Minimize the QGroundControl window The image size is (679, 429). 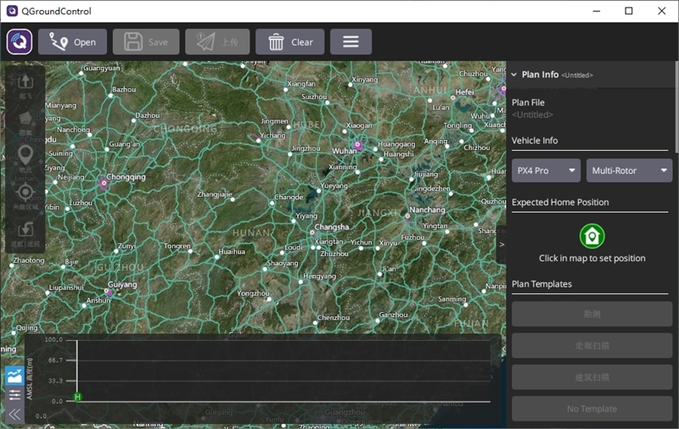point(597,11)
